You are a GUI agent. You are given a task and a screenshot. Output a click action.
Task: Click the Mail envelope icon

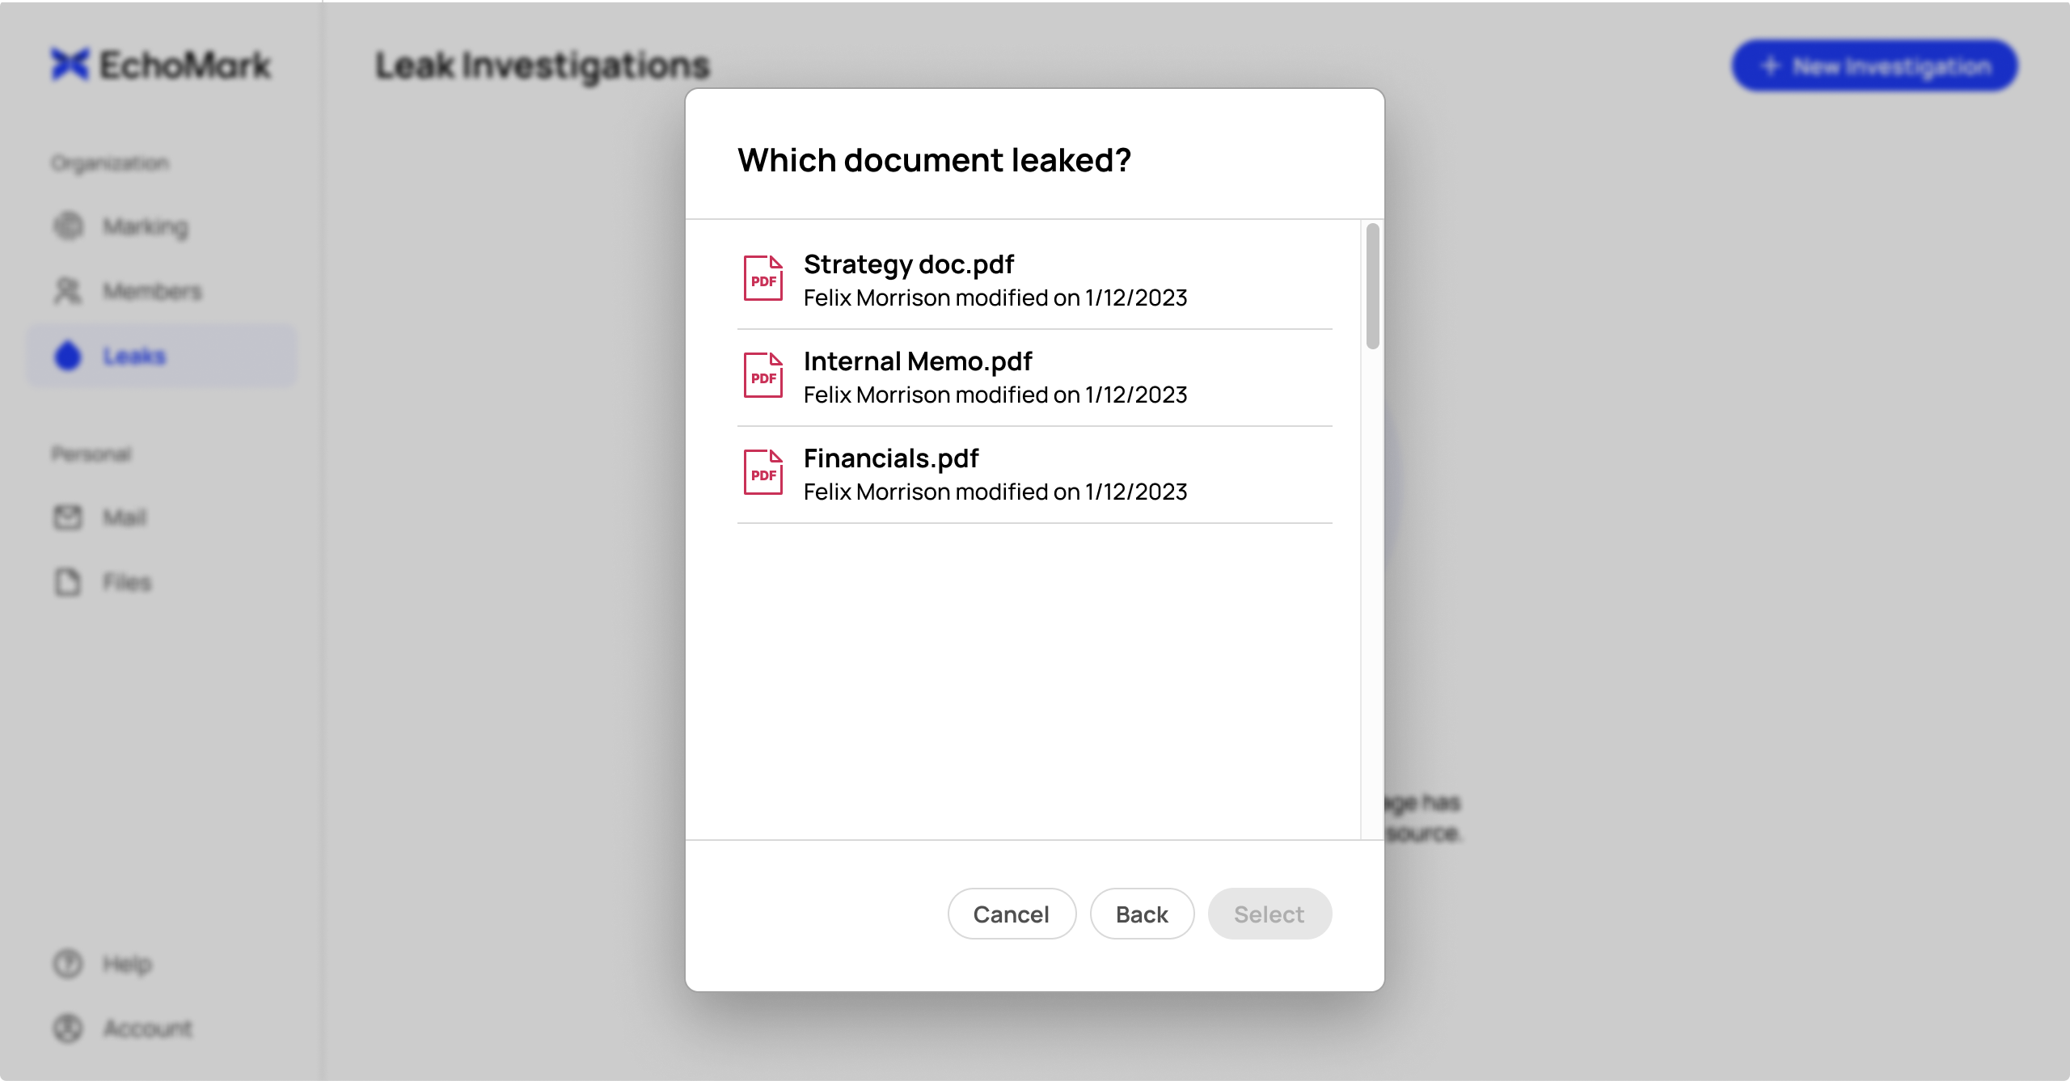pos(68,517)
